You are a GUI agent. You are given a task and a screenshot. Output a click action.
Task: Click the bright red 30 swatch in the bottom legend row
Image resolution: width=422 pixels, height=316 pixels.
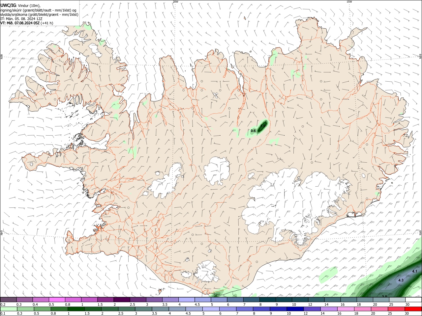413,309
